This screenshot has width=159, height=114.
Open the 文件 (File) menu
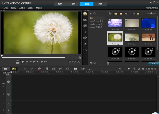pyautogui.click(x=5, y=8)
